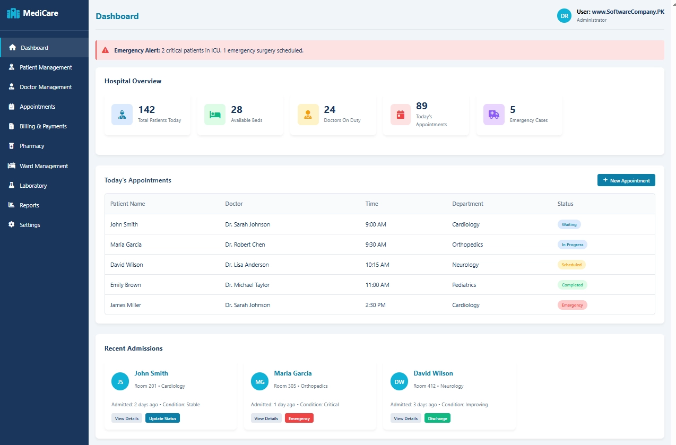Screen dimensions: 676x445
Task: Click the Update Status button for John Smith
Action: pyautogui.click(x=162, y=418)
